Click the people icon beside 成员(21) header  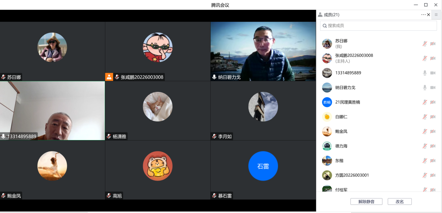(320, 15)
